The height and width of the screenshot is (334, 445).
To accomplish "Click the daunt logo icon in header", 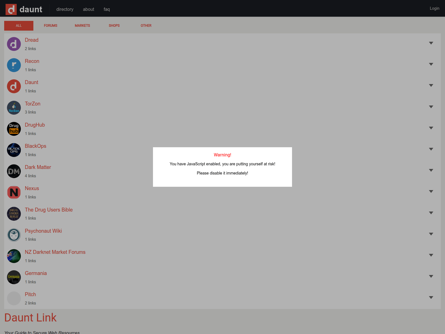I will click(11, 9).
